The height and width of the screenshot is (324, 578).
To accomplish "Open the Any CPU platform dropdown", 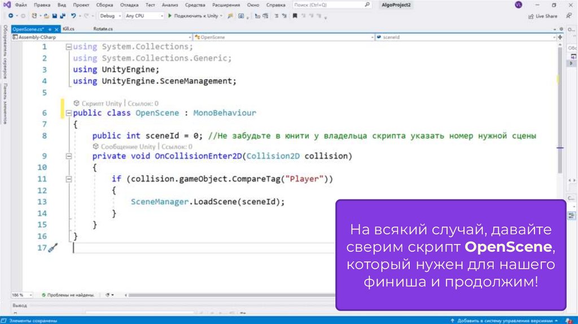I will coord(144,16).
